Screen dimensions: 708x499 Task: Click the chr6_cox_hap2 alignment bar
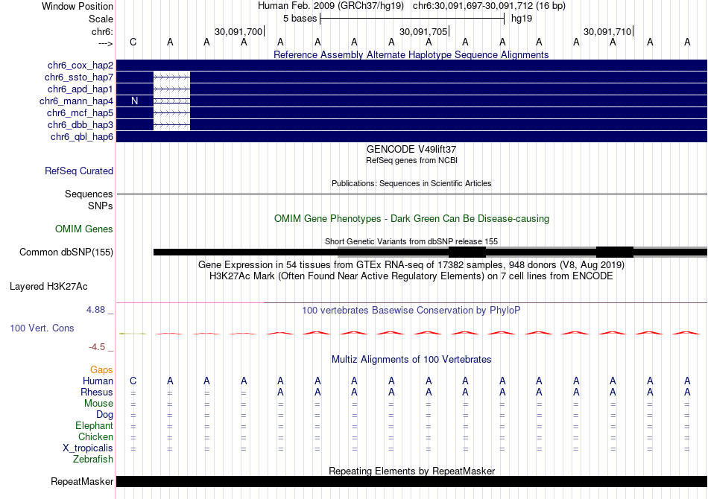411,66
